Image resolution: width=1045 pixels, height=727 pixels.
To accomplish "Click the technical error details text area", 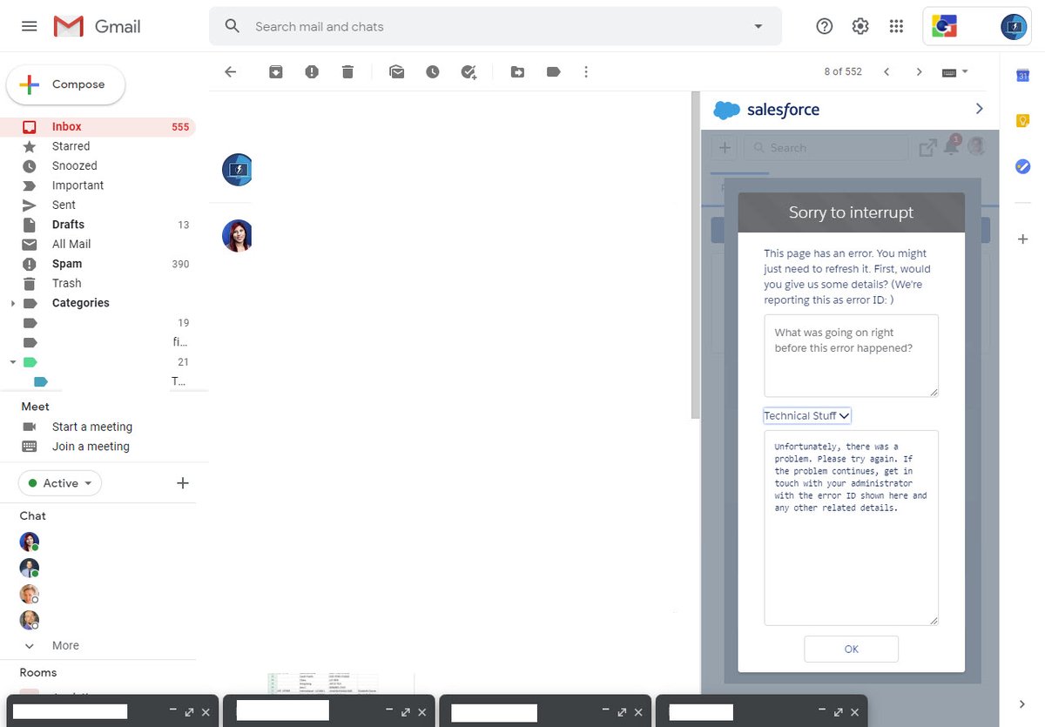I will click(x=852, y=528).
